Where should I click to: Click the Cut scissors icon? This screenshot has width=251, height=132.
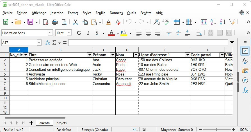(75, 22)
